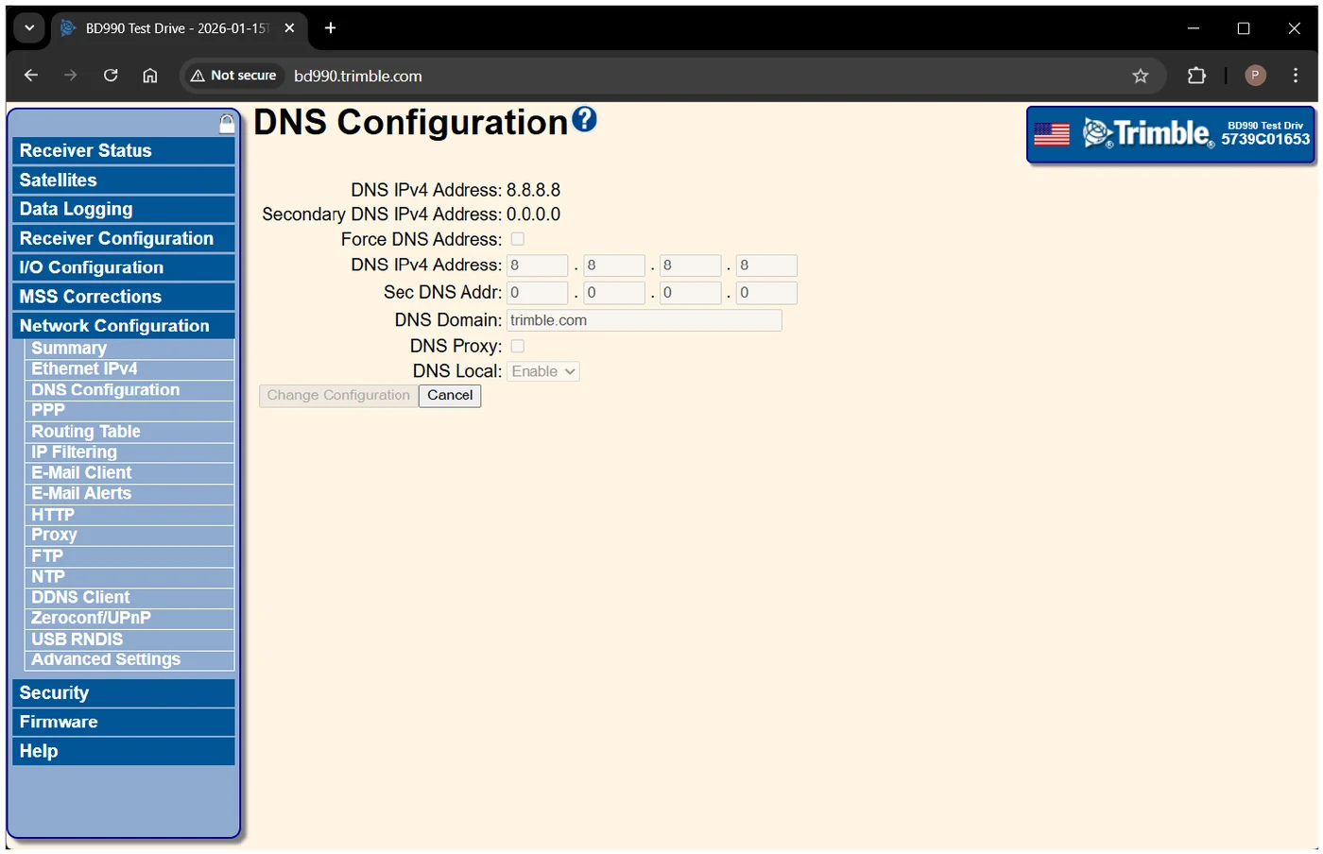The height and width of the screenshot is (854, 1323).
Task: Open the DDNS Client page
Action: (x=130, y=598)
